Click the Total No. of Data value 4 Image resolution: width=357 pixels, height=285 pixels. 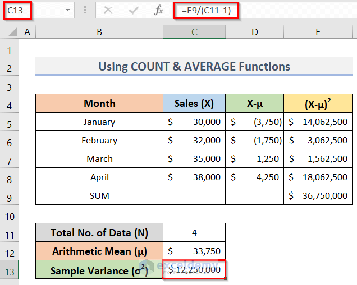(x=194, y=232)
